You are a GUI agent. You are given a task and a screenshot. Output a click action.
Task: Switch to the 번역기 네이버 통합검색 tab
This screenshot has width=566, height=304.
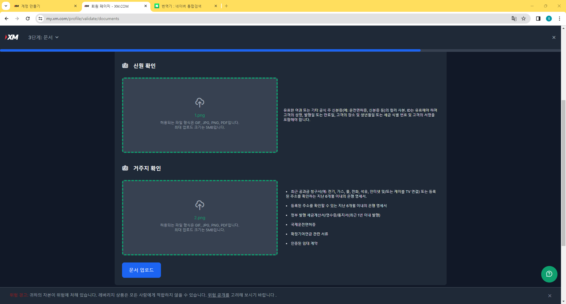[x=181, y=6]
